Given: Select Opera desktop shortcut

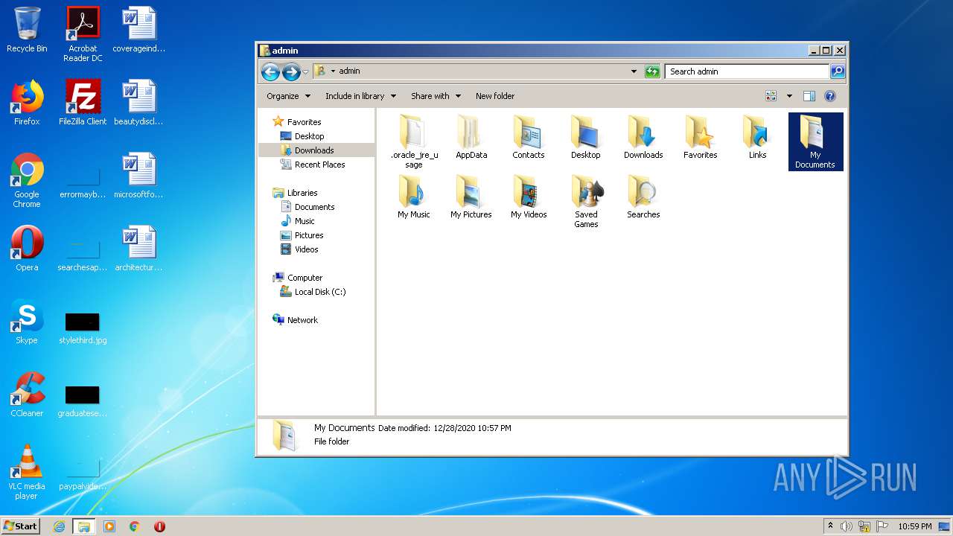Looking at the screenshot, I should point(27,249).
